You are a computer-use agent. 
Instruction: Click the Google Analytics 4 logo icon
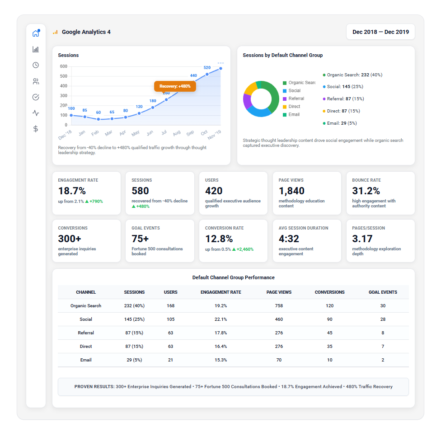pyautogui.click(x=55, y=32)
